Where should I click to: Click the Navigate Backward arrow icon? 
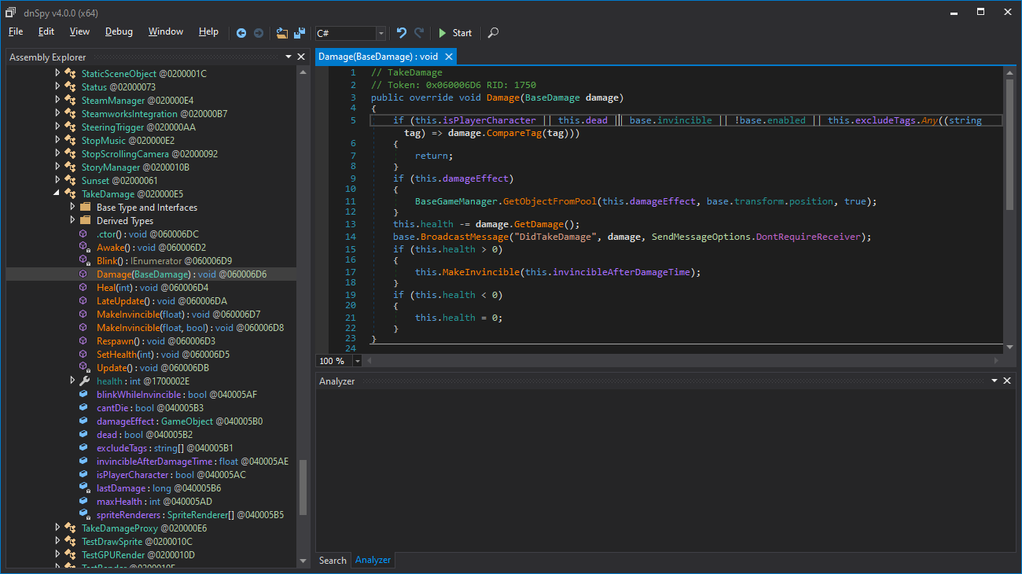241,33
